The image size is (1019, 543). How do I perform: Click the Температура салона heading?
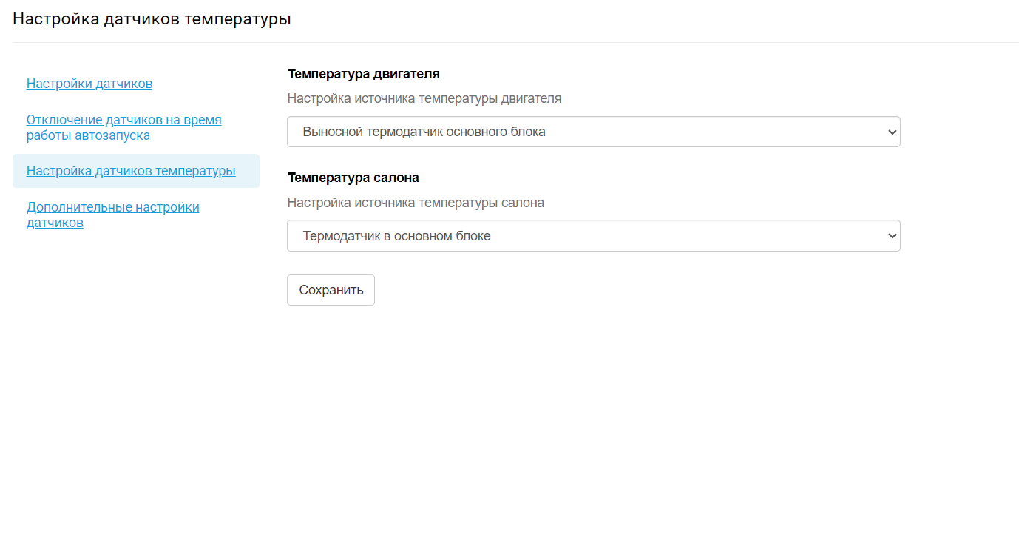click(353, 178)
